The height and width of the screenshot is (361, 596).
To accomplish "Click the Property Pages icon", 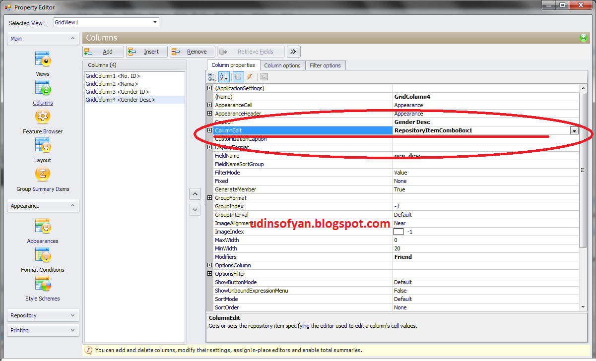I will tap(264, 77).
